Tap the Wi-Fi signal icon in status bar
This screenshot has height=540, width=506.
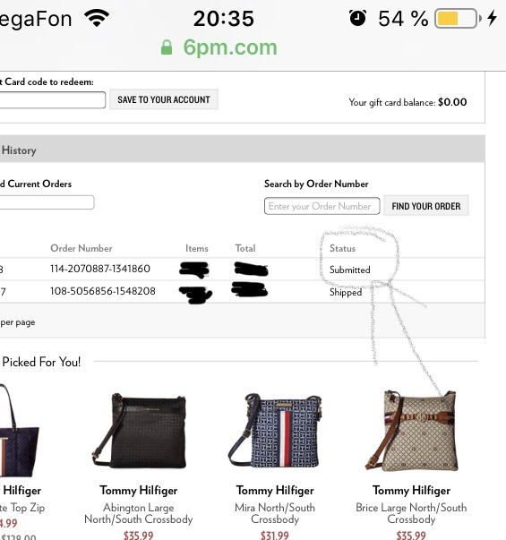coord(97,18)
